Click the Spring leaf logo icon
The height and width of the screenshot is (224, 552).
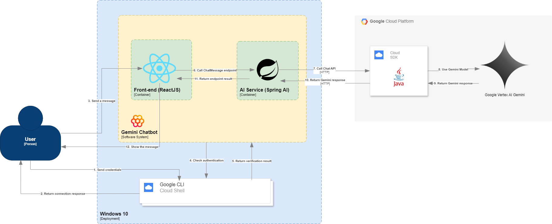point(267,70)
